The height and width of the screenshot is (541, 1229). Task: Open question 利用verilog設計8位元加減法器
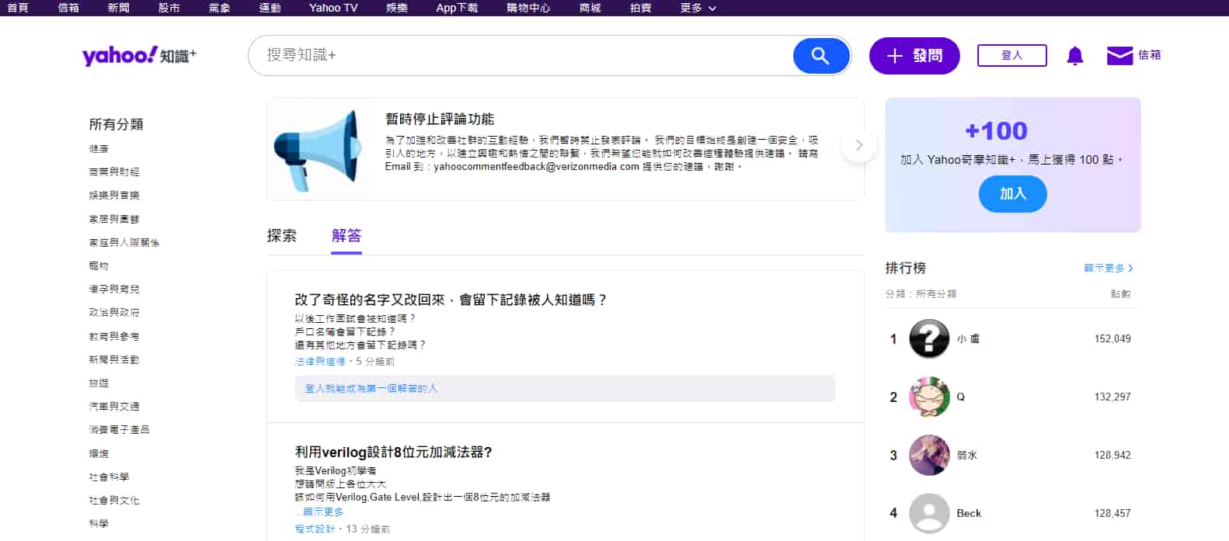click(x=393, y=452)
